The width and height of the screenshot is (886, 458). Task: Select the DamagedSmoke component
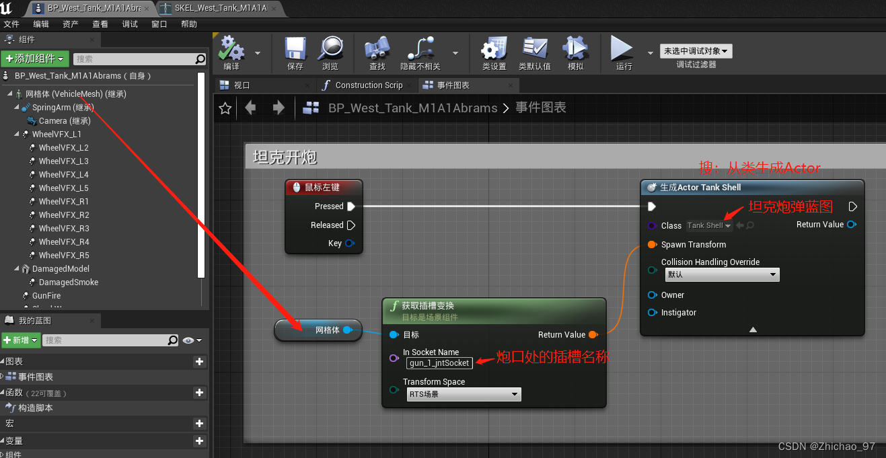68,282
